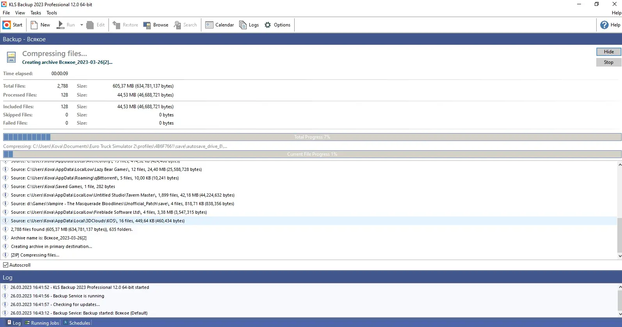Click the blue Help question mark icon
This screenshot has height=327, width=622.
[604, 25]
